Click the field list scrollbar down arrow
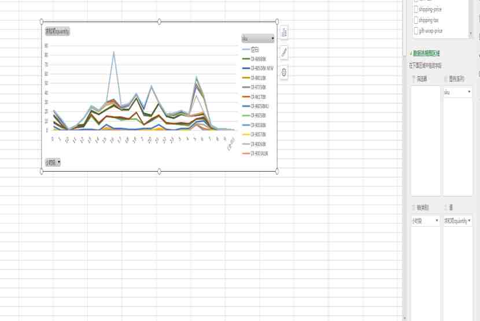This screenshot has height=321, width=480. coord(471,34)
